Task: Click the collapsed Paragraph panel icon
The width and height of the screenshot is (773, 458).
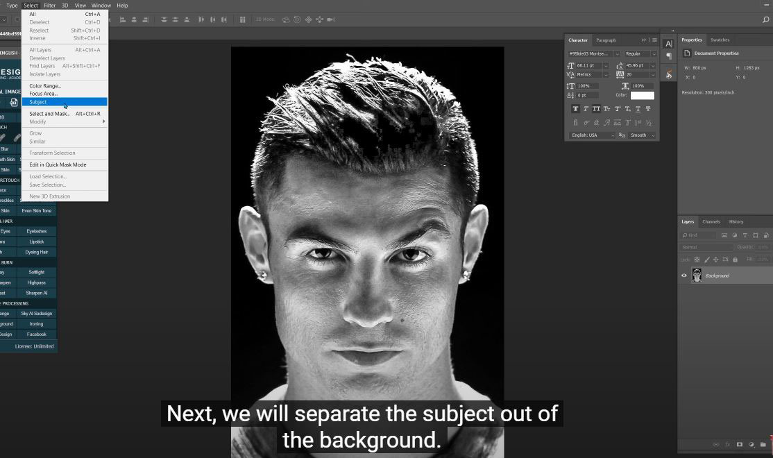Action: click(x=669, y=57)
